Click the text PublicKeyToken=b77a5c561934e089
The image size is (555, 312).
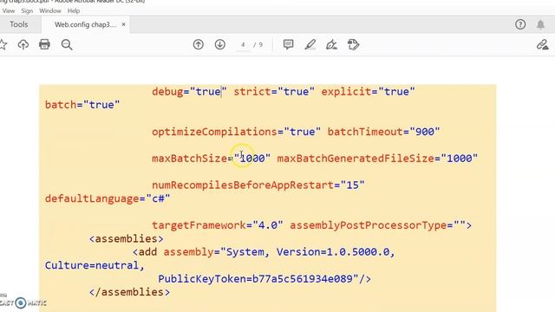click(x=255, y=279)
